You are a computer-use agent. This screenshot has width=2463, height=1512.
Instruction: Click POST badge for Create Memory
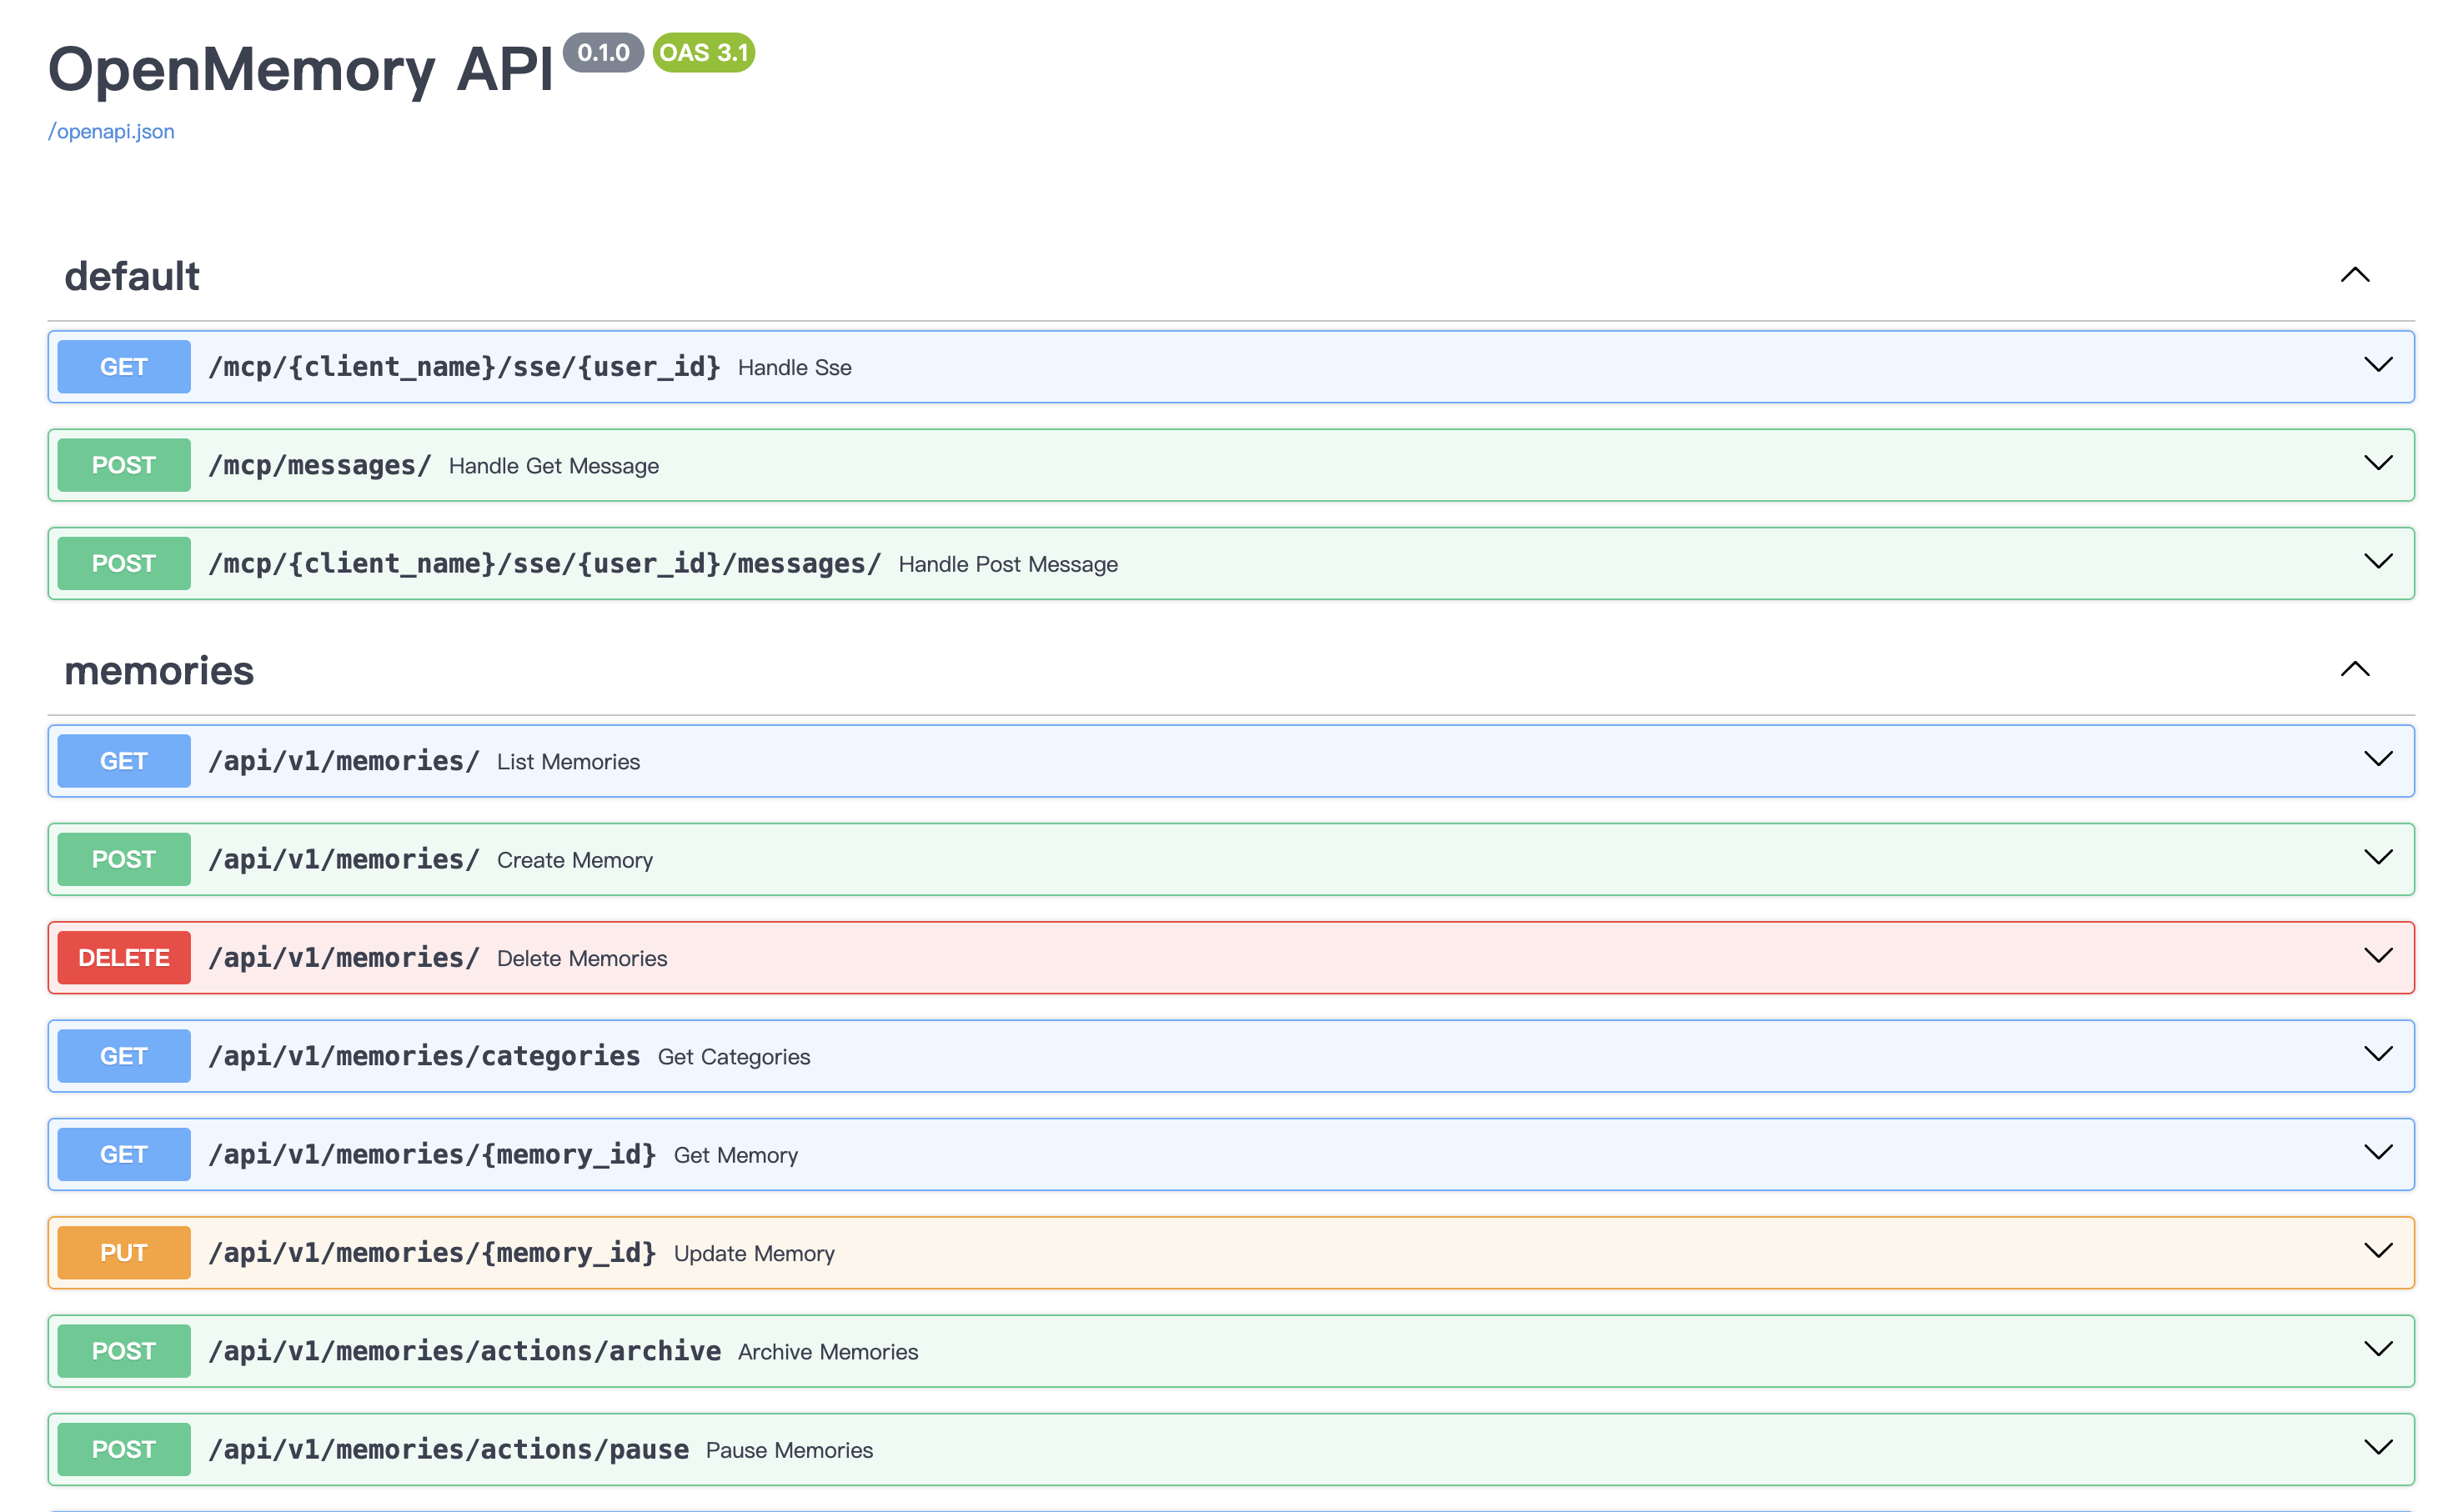(124, 859)
